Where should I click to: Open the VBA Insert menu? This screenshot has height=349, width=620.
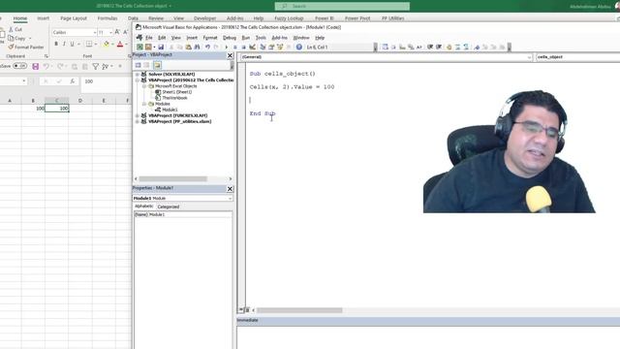[192, 38]
